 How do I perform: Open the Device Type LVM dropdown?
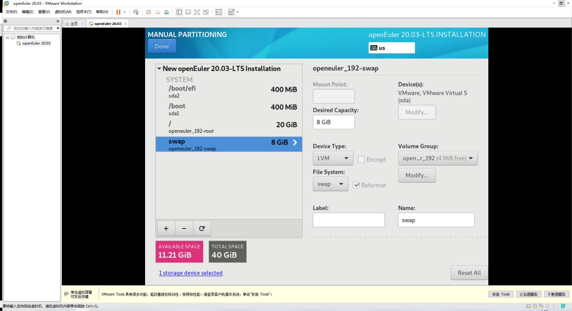click(333, 158)
